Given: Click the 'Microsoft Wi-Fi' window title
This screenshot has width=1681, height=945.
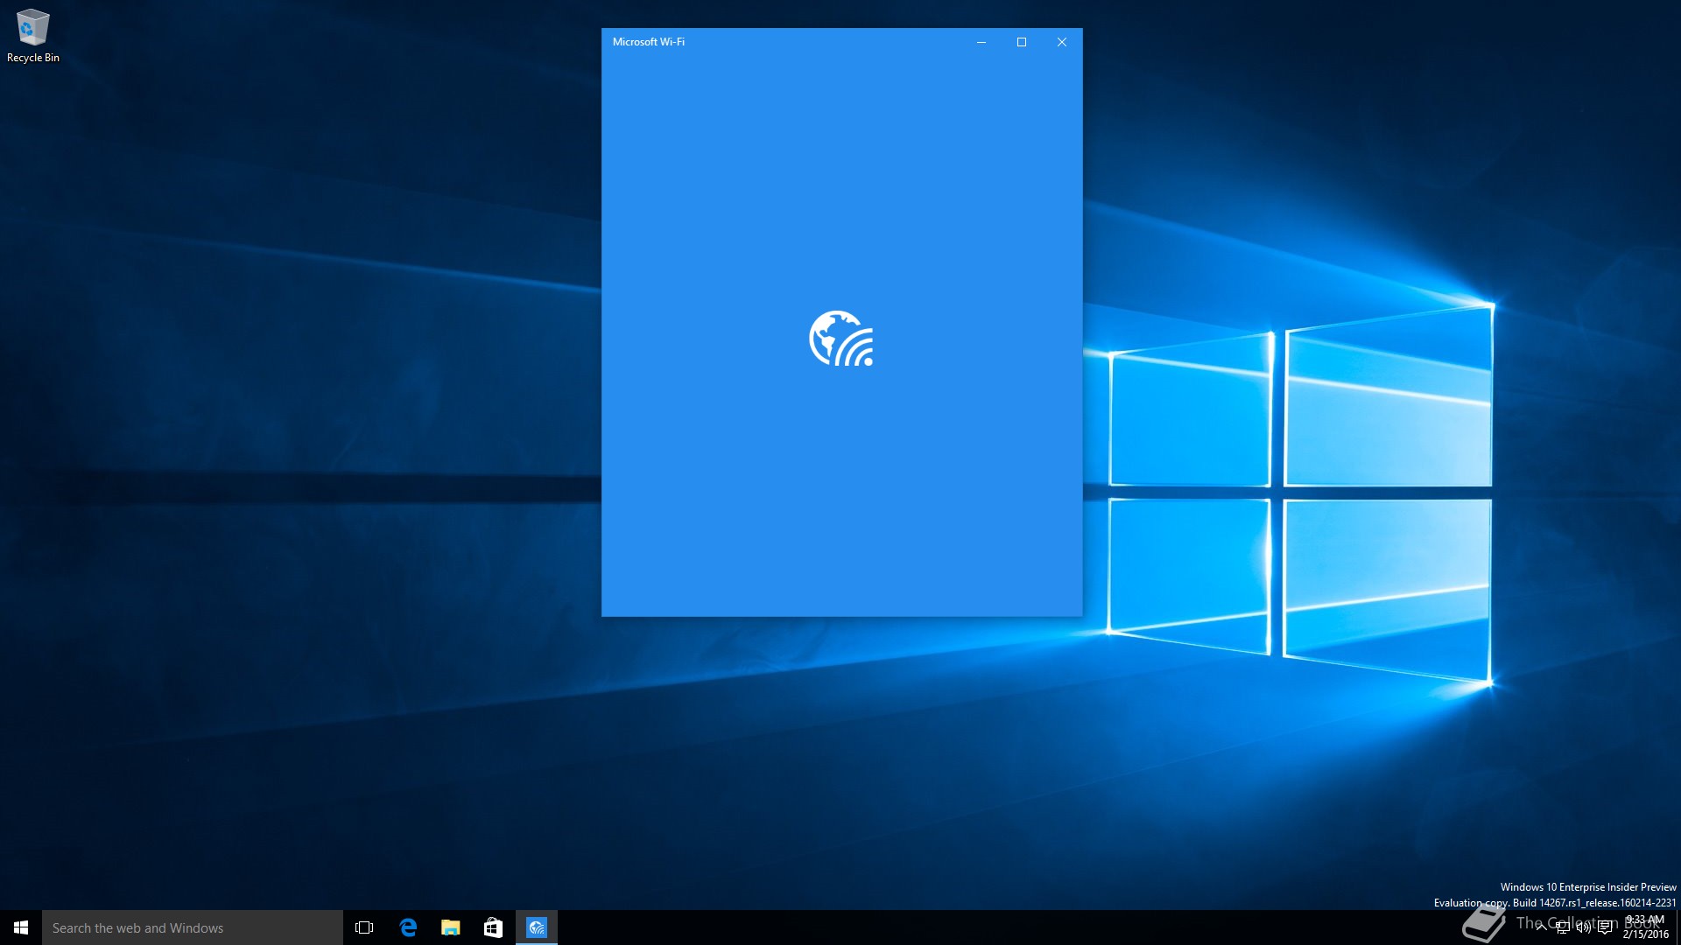Looking at the screenshot, I should point(649,42).
